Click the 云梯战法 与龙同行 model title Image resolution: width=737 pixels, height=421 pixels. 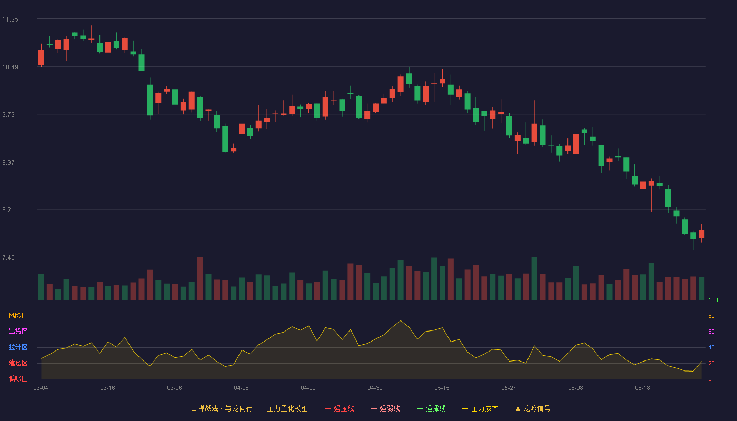tap(249, 408)
